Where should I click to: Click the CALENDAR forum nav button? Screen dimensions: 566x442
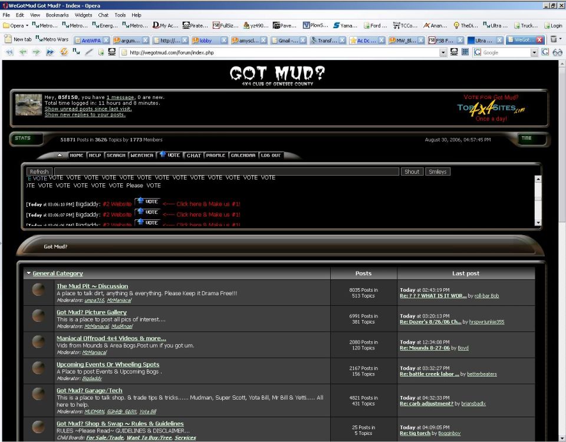point(243,155)
